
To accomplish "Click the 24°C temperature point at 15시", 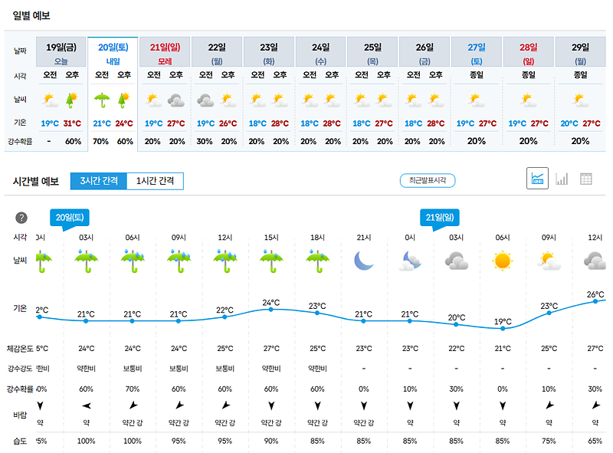I will point(271,310).
